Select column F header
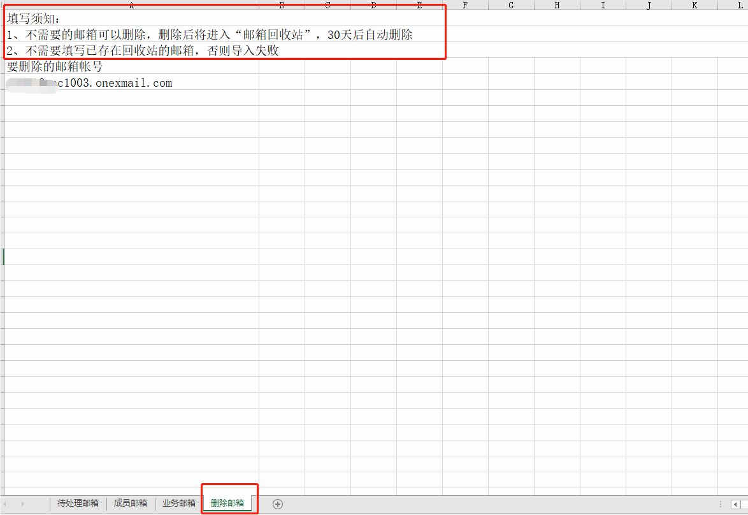 (465, 5)
